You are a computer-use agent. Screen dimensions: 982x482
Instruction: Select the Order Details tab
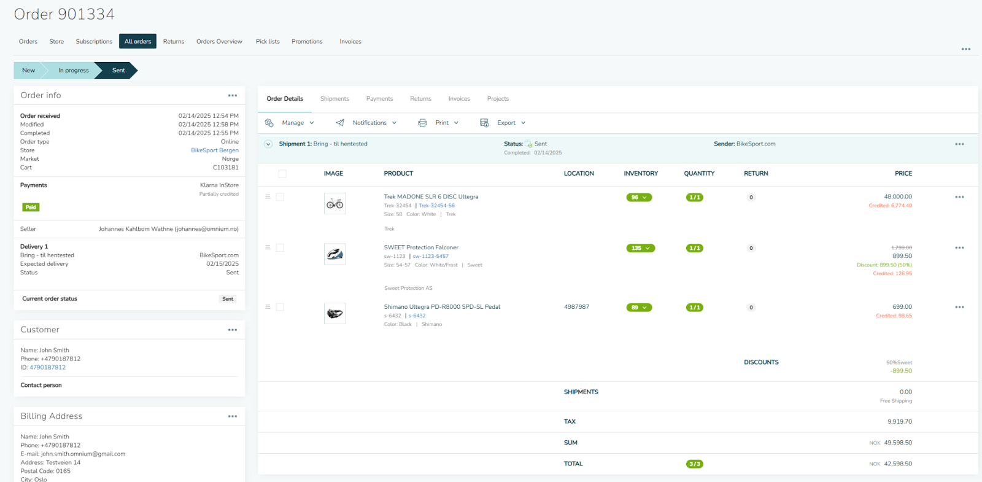285,99
